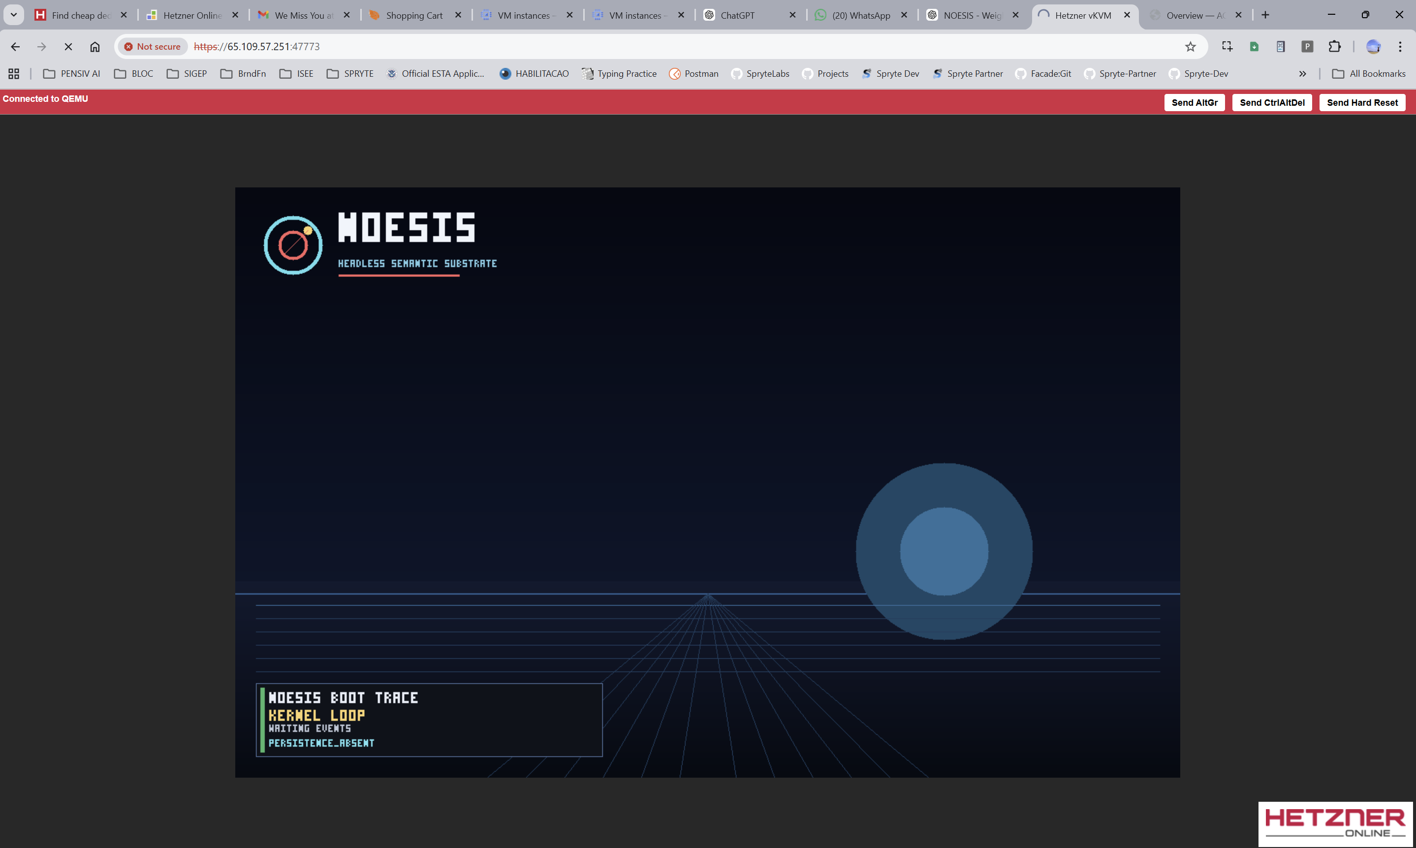Image resolution: width=1416 pixels, height=848 pixels.
Task: Open the BrndFn bookmark folder
Action: 243,74
